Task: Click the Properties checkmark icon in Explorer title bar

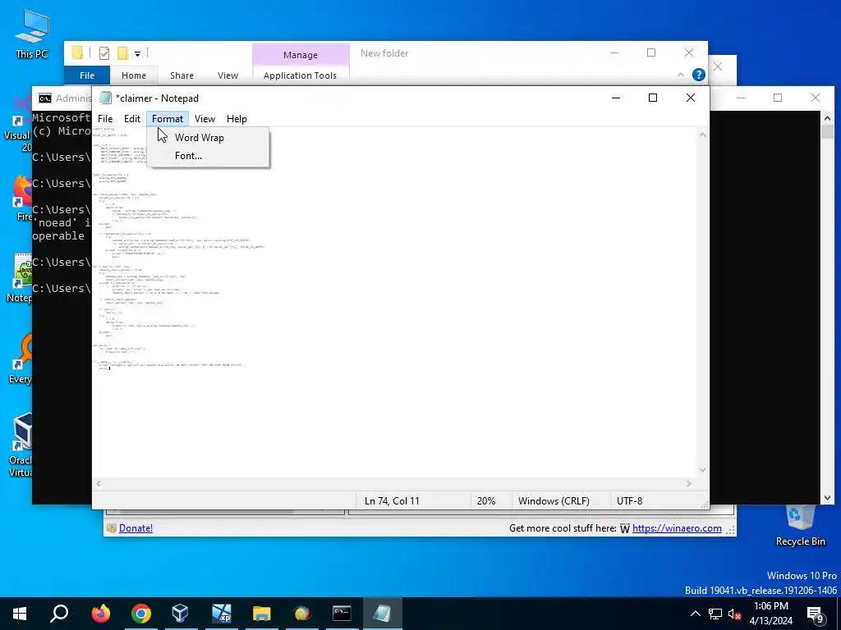Action: (x=104, y=53)
